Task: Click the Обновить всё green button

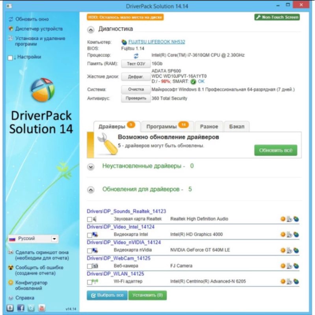Action: click(276, 150)
